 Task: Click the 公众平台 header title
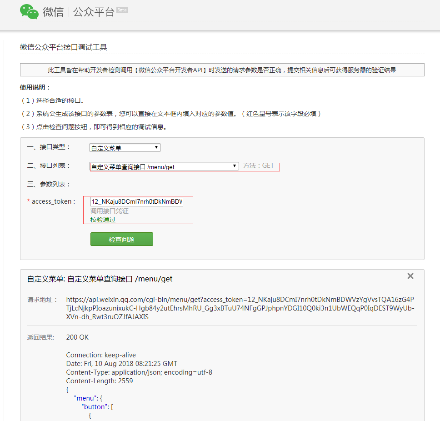[94, 12]
